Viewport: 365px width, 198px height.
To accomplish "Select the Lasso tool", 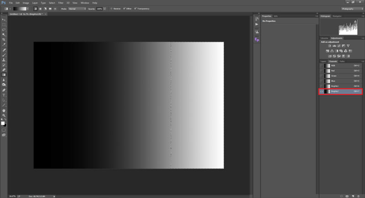I will (4, 30).
